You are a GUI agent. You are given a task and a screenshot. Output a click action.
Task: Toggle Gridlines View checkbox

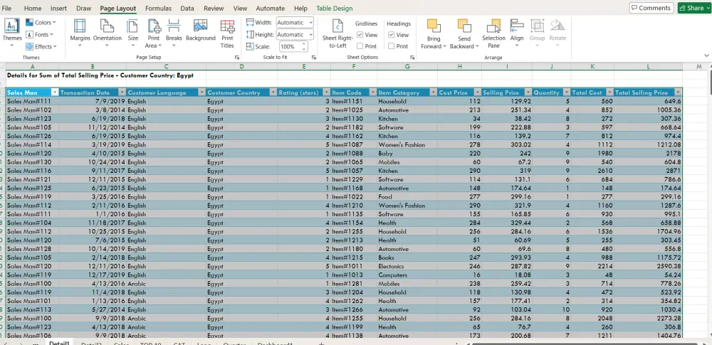pyautogui.click(x=360, y=35)
